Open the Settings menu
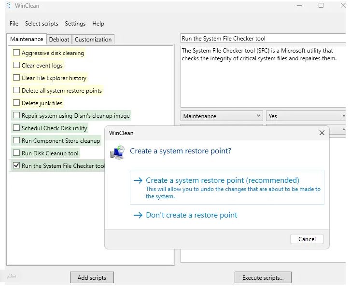350x288 pixels. tap(75, 24)
